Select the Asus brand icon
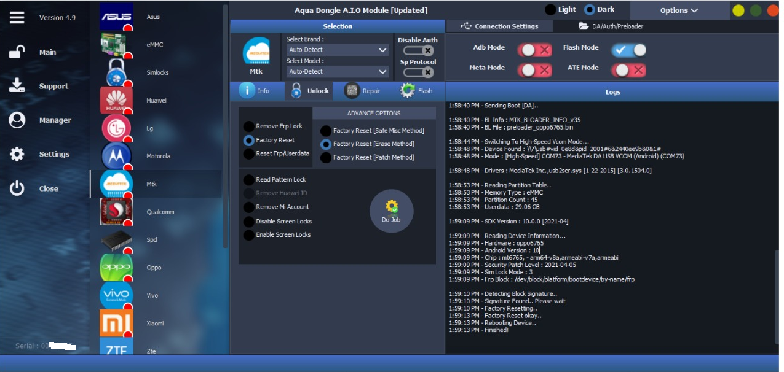Screen dimensions: 784x372 coord(116,17)
